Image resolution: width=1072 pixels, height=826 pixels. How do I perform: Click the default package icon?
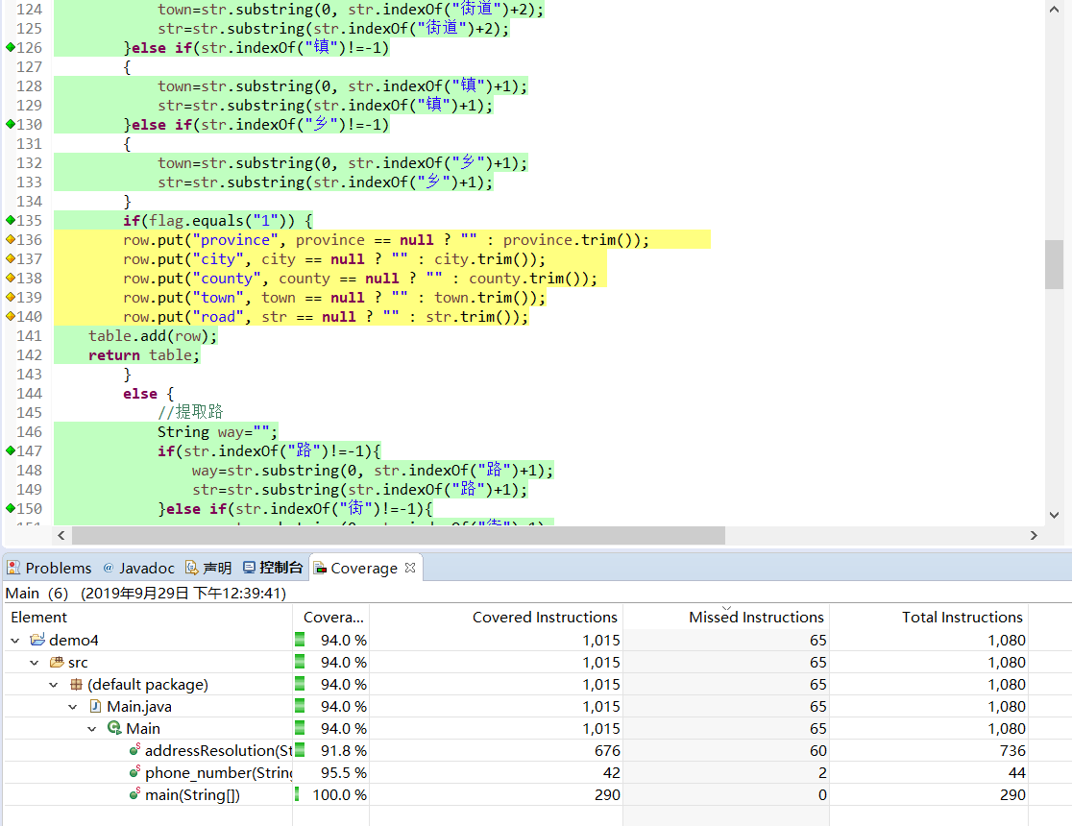[76, 685]
